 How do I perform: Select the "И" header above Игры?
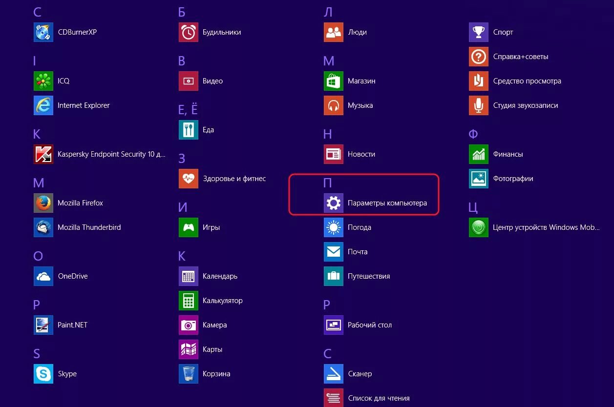click(183, 207)
